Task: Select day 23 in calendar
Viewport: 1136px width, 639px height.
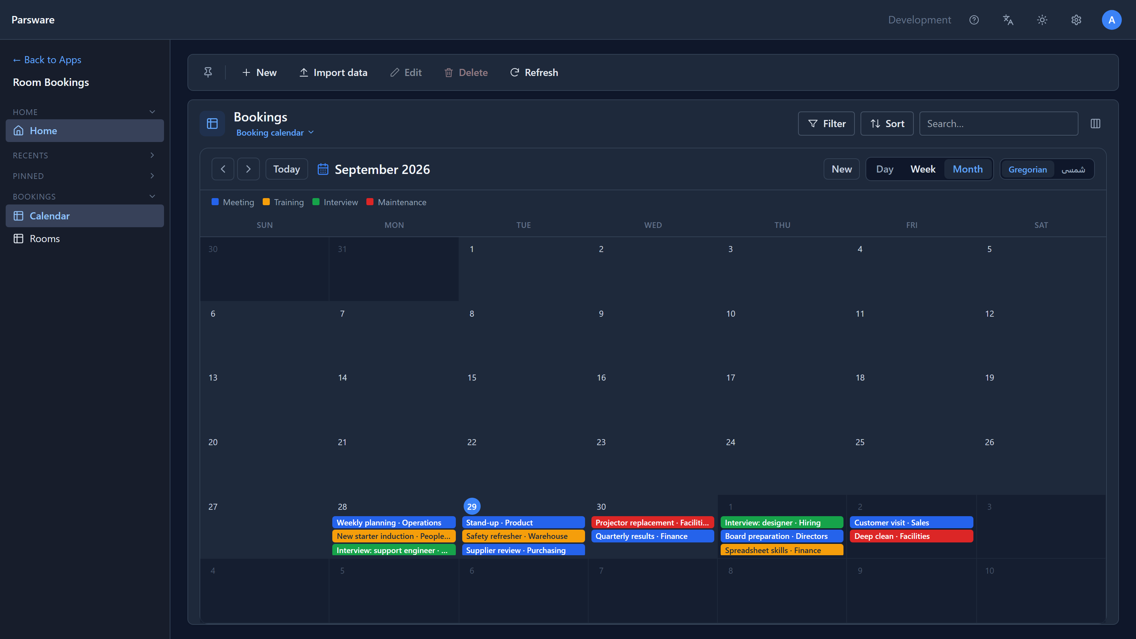Action: pos(601,442)
